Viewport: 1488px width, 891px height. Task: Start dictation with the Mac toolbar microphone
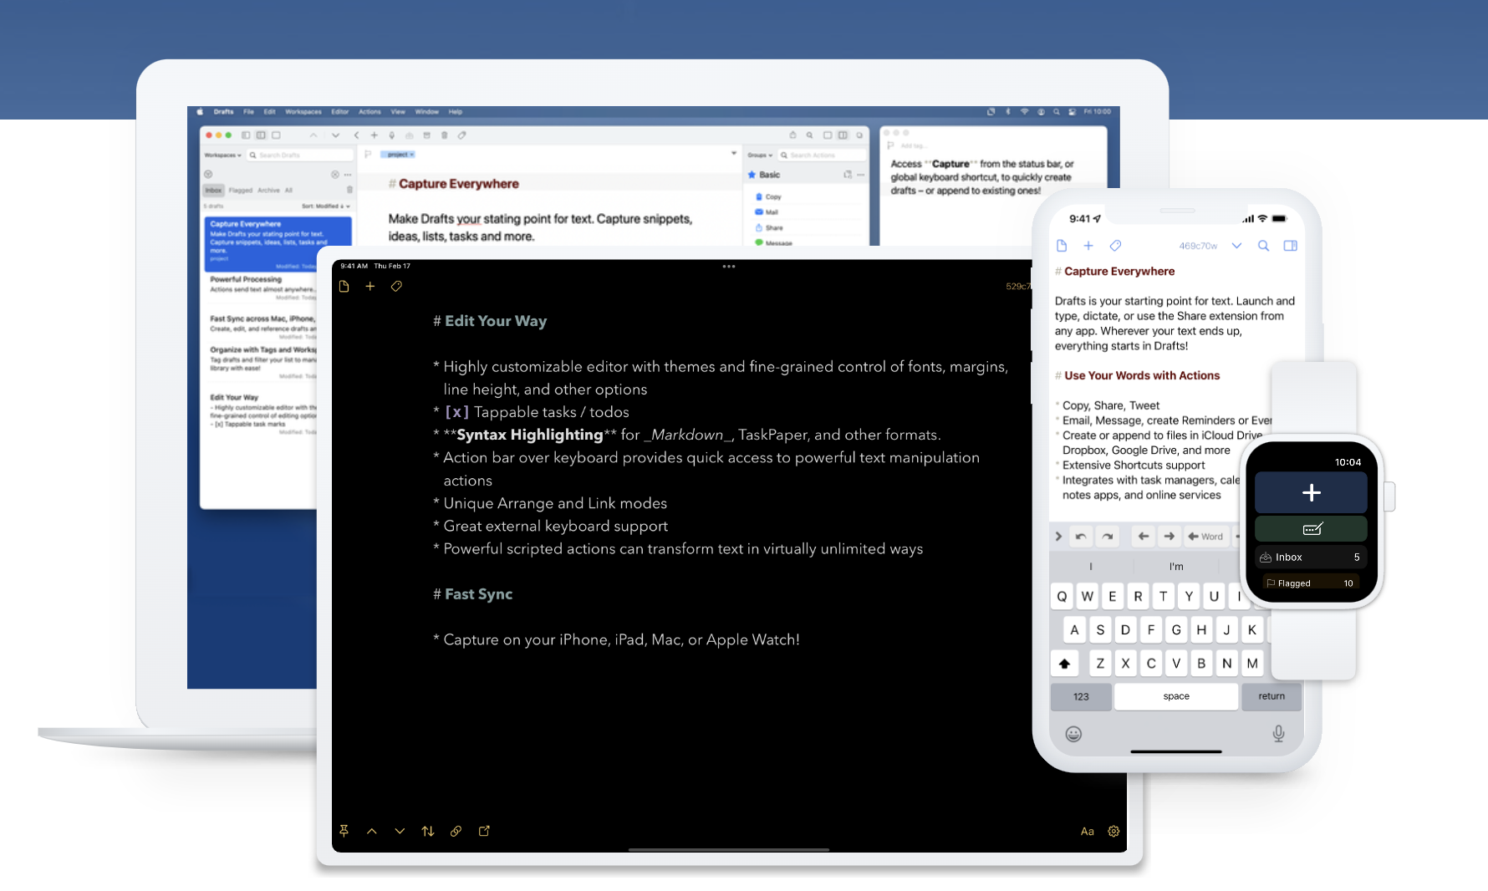[391, 135]
